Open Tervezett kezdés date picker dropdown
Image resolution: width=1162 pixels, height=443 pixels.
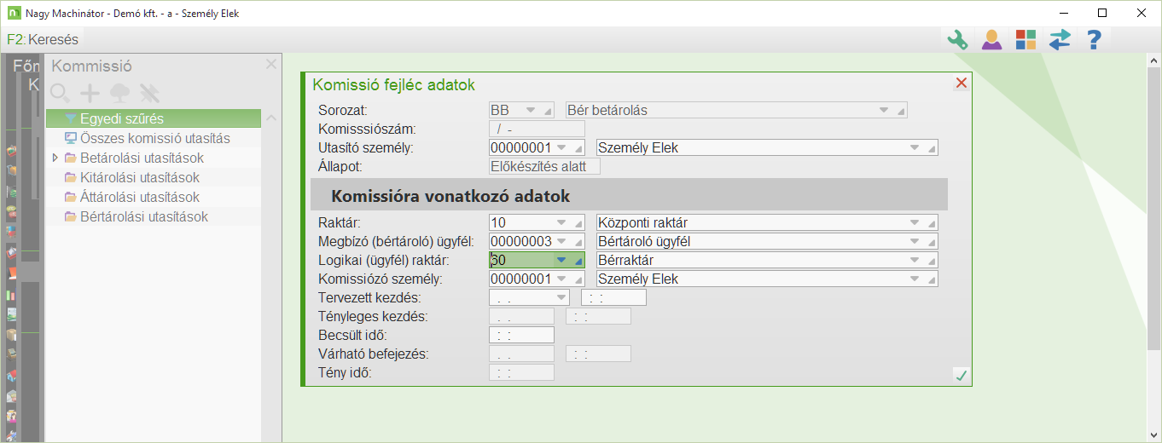561,298
